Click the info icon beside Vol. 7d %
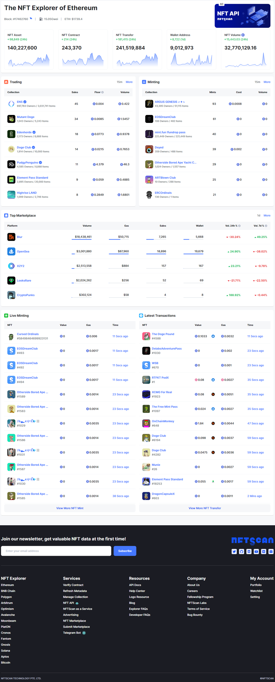The height and width of the screenshot is (682, 275). [266, 226]
